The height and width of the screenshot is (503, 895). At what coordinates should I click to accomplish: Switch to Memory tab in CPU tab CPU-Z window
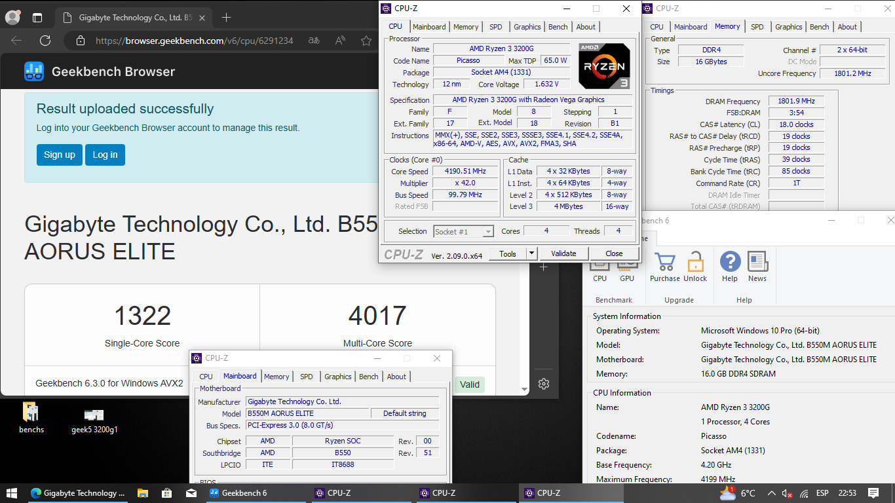pyautogui.click(x=466, y=27)
